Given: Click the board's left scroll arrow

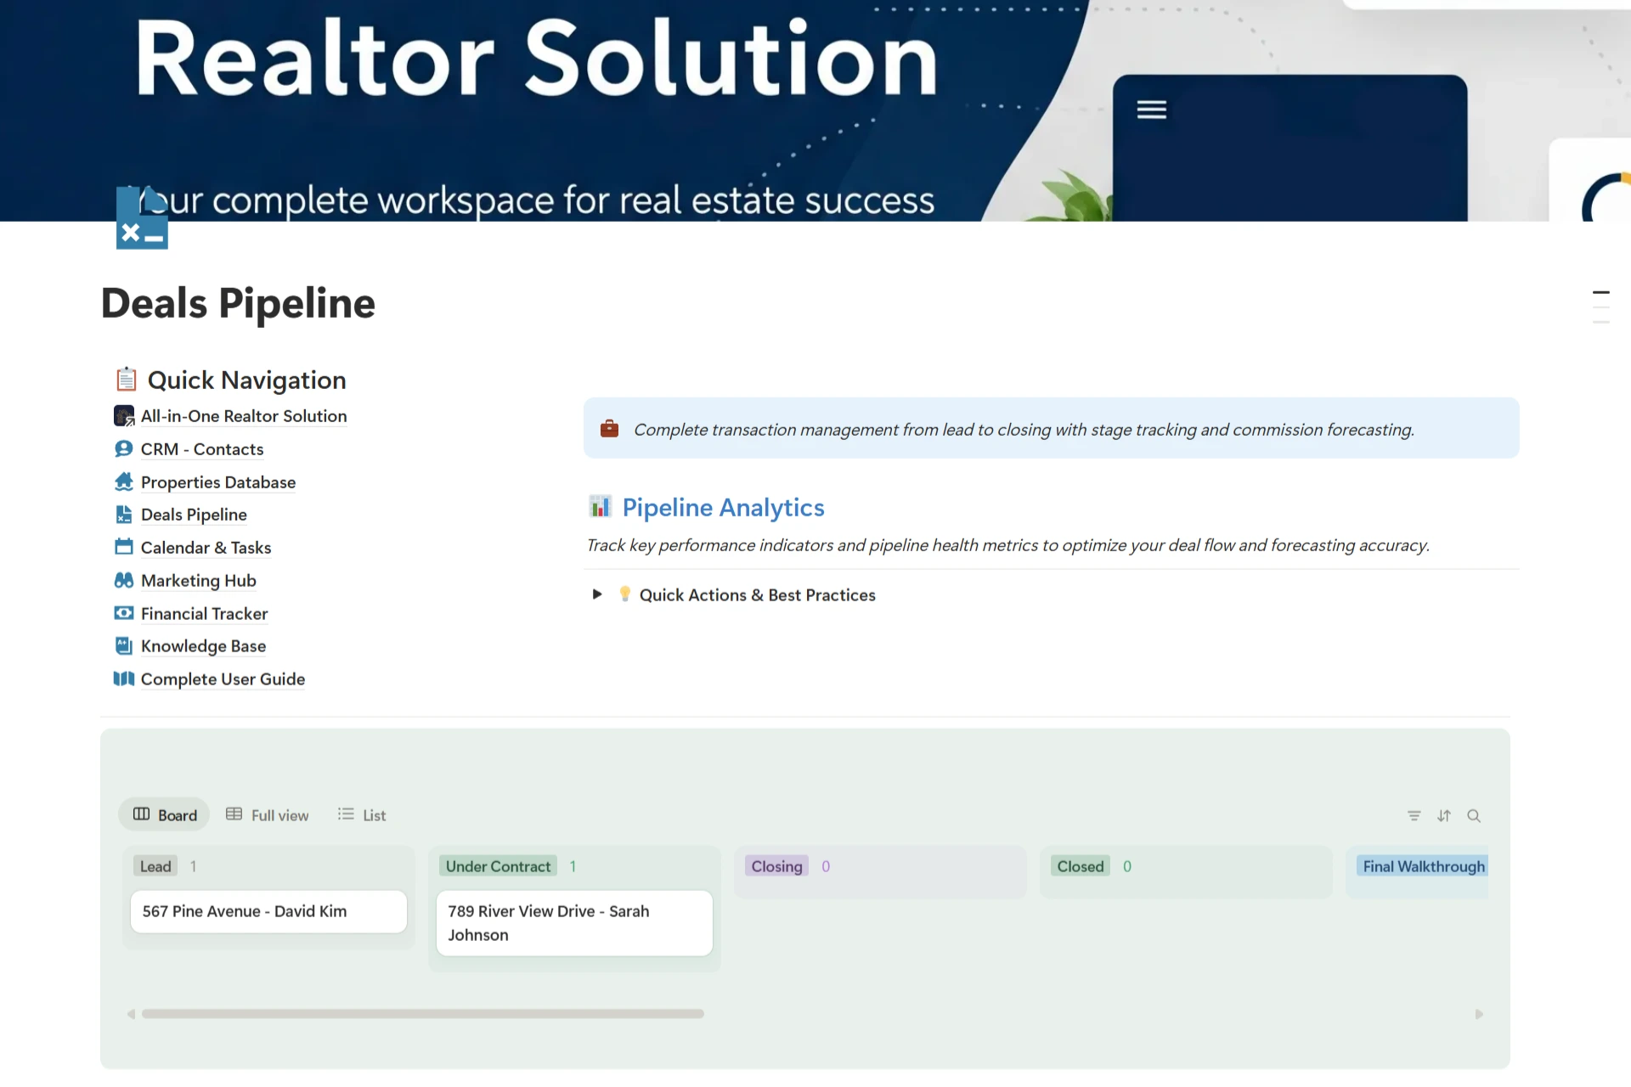Looking at the screenshot, I should point(131,1014).
